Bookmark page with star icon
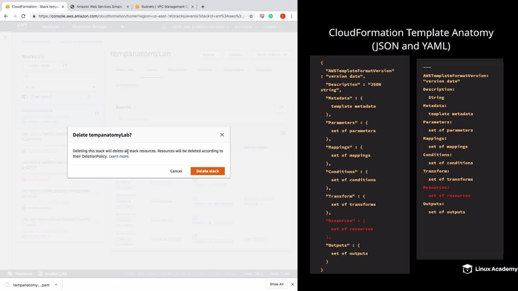The image size is (518, 291). point(251,16)
